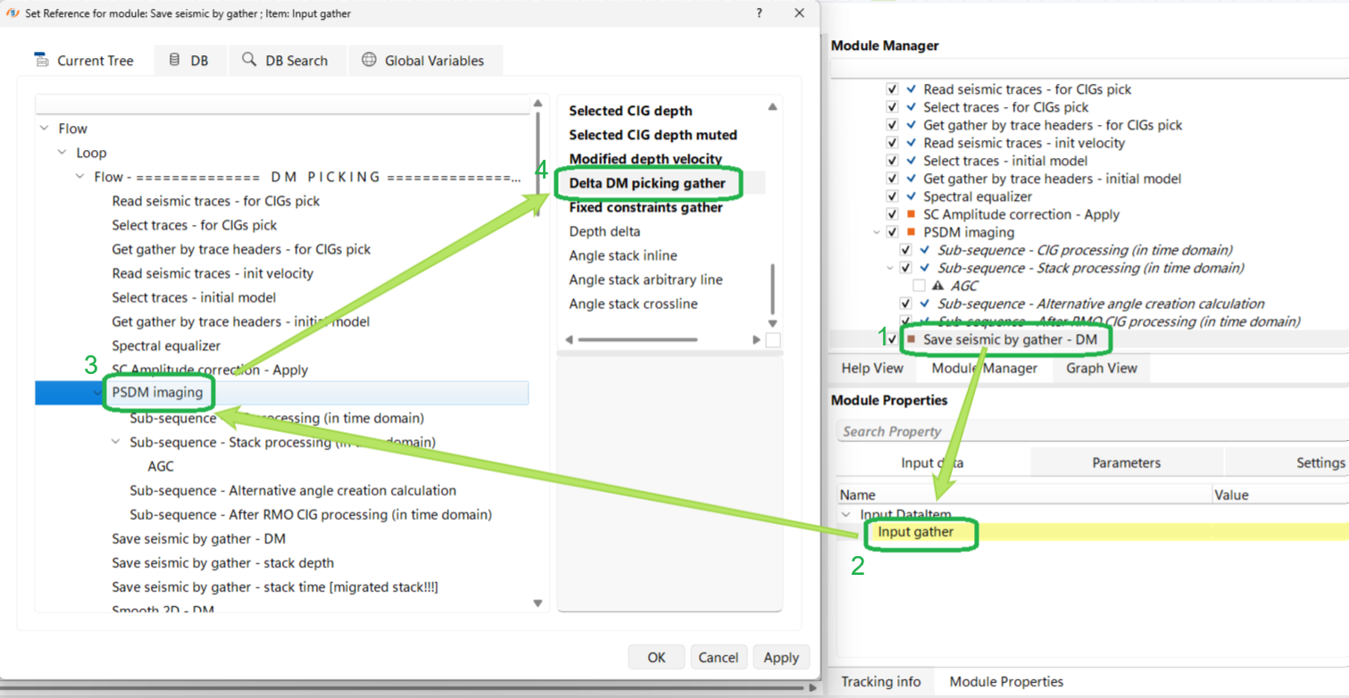Click blue check icon beside Module Manager's Read seismic traces - for CIGs pick
The width and height of the screenshot is (1349, 698).
(x=911, y=89)
